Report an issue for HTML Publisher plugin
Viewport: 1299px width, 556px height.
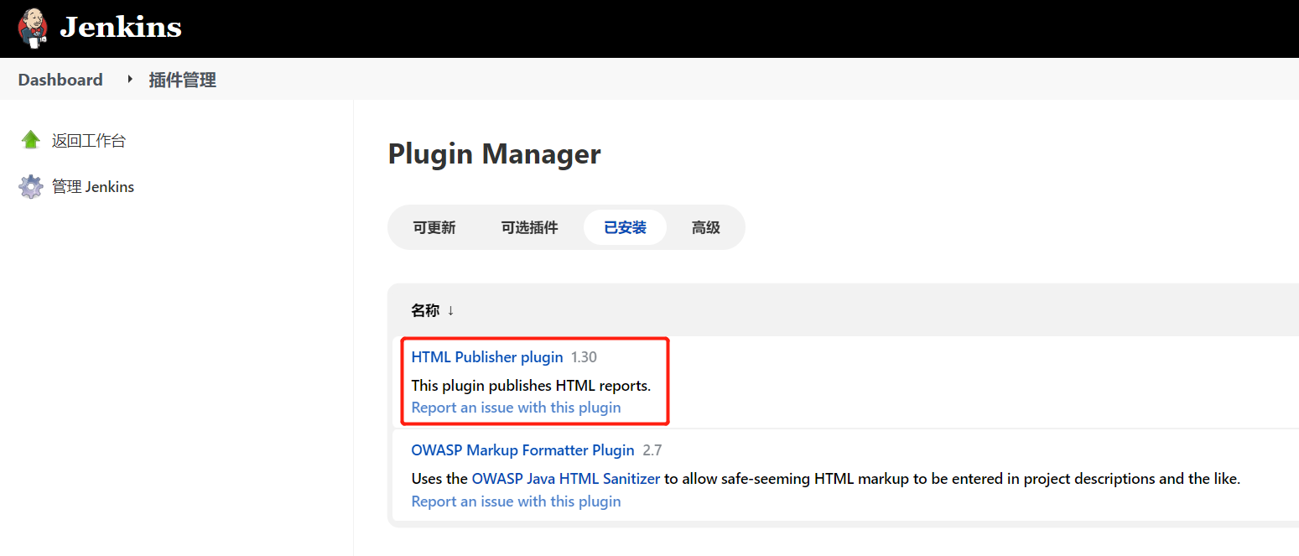click(x=516, y=408)
